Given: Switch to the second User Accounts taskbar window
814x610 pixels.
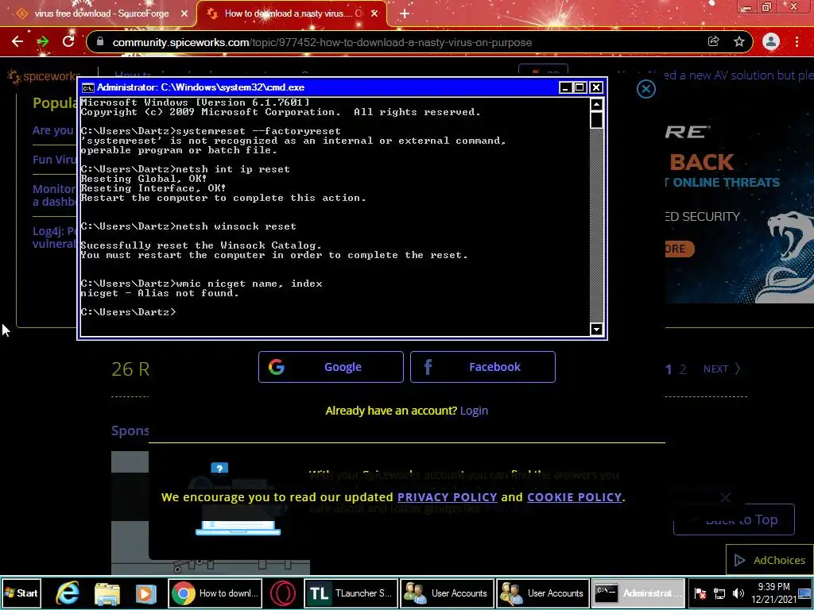Looking at the screenshot, I should tap(543, 593).
